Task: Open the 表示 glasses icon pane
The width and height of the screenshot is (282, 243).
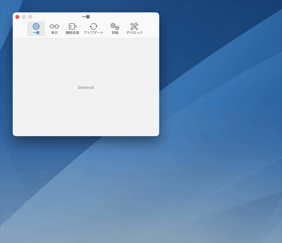Action: click(55, 29)
